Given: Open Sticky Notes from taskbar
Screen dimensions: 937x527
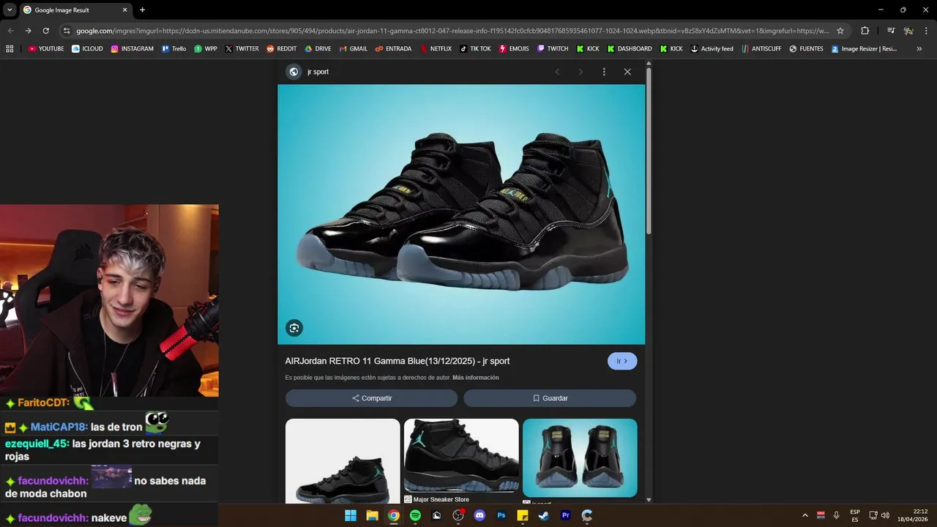Looking at the screenshot, I should pyautogui.click(x=523, y=515).
